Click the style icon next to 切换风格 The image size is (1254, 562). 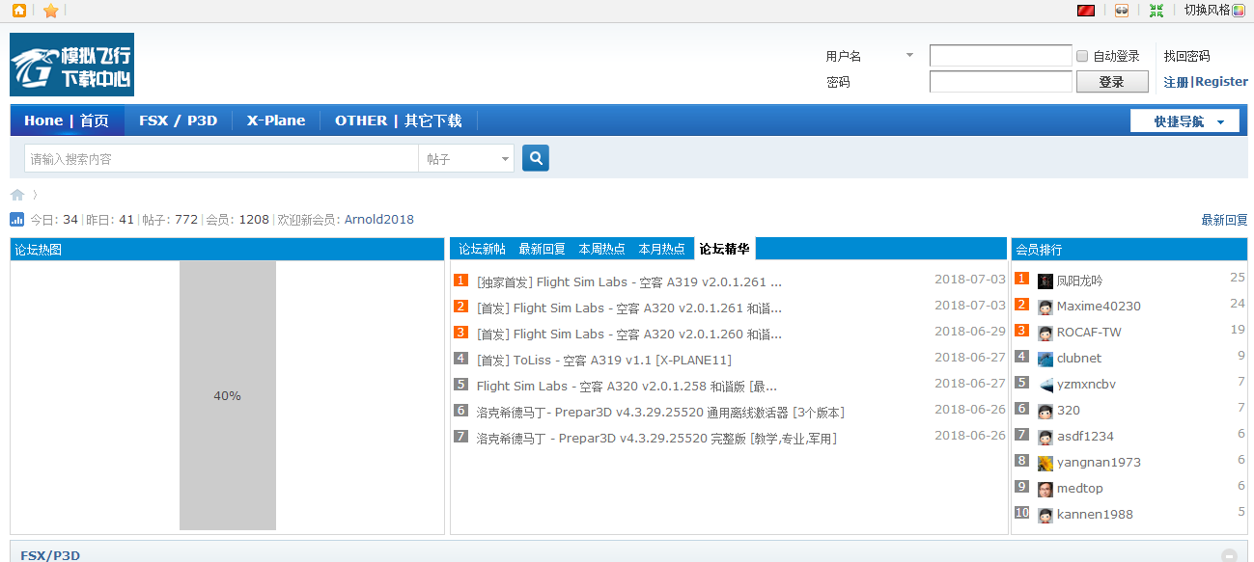pyautogui.click(x=1239, y=11)
